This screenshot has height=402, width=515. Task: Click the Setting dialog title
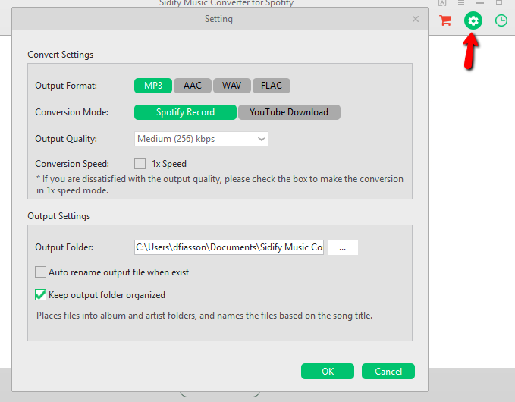pos(218,19)
